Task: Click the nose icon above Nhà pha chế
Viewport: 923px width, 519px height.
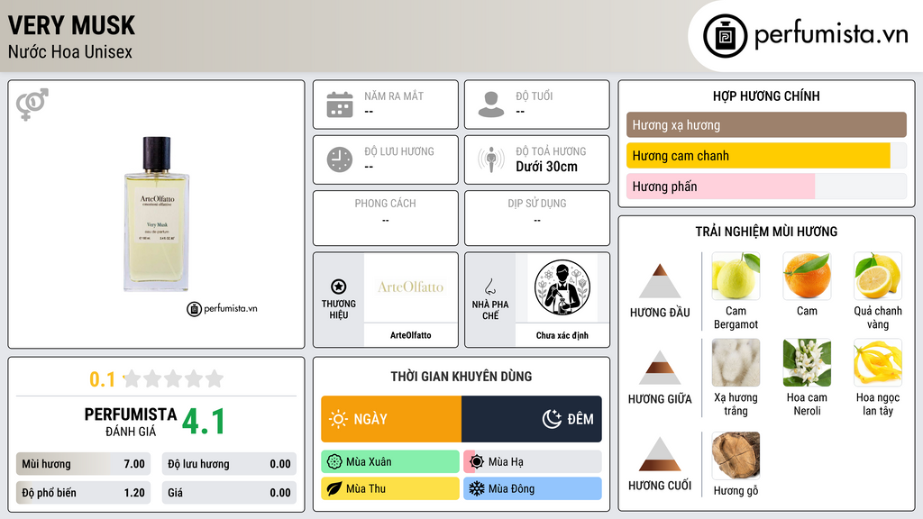Action: point(489,287)
